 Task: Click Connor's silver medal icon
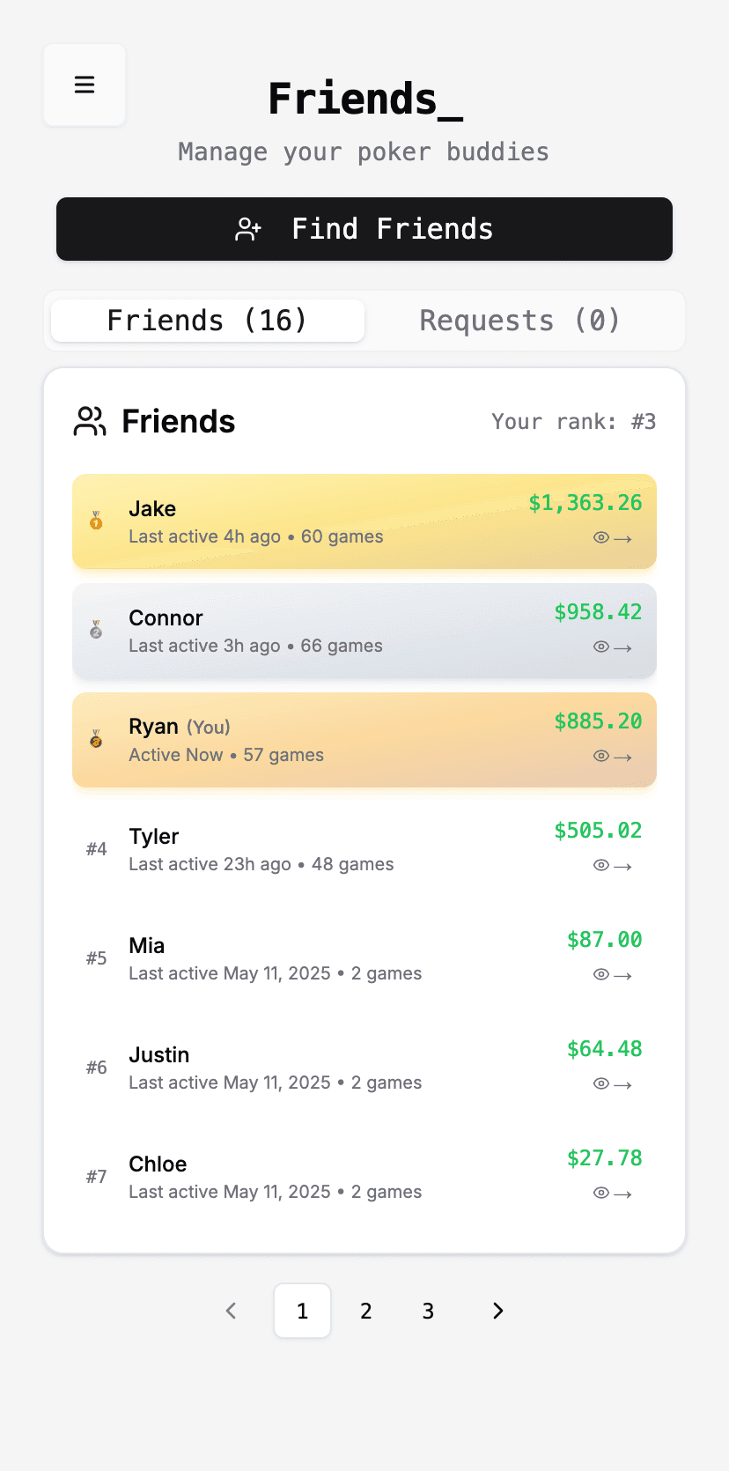[96, 630]
